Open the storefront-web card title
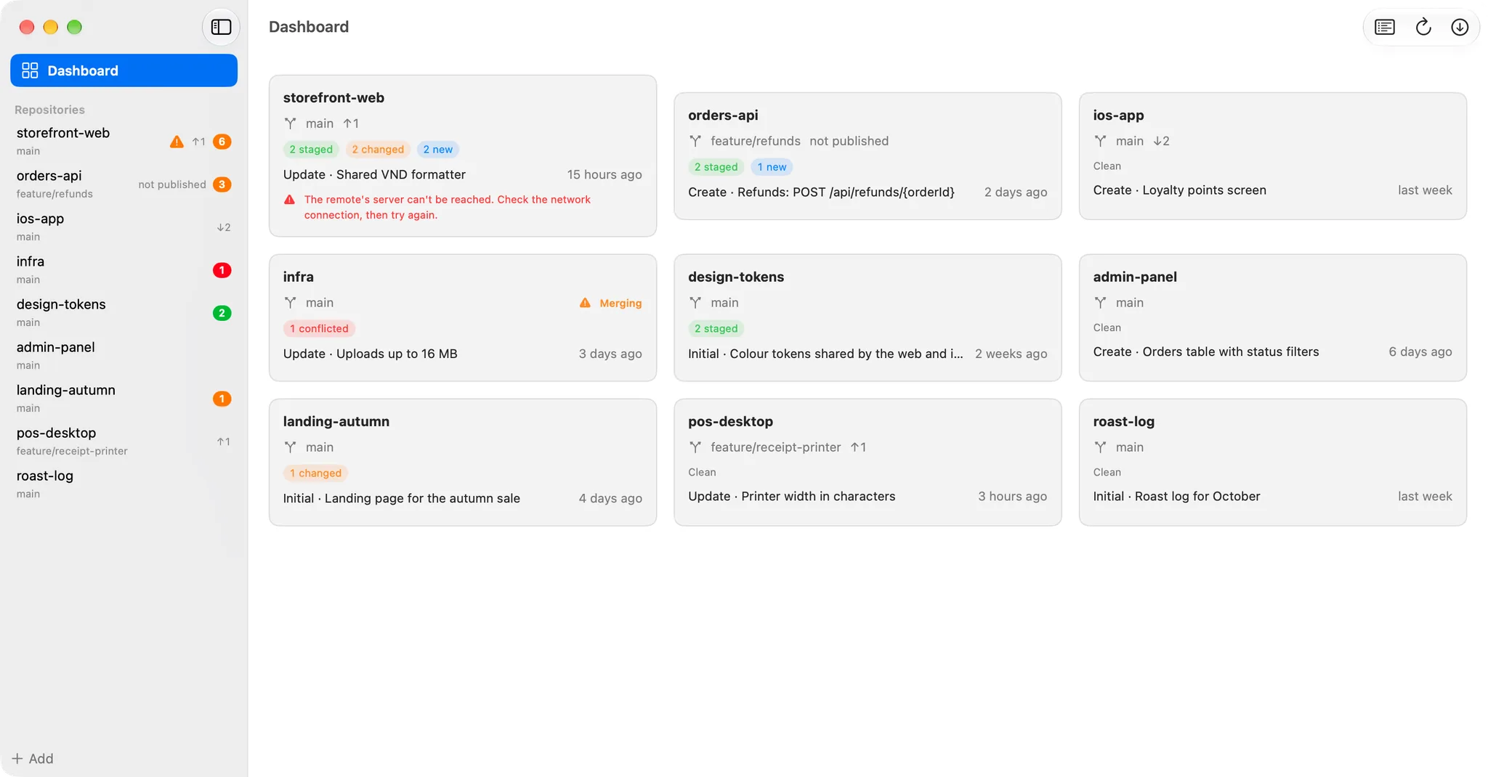The image size is (1488, 777). pos(333,97)
